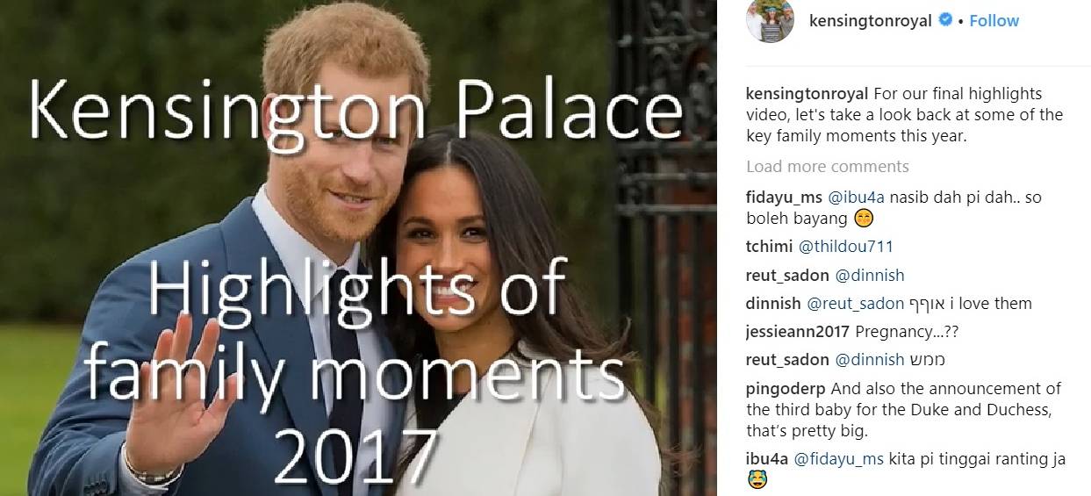Open kensingtonroyal username in the post header

click(870, 20)
